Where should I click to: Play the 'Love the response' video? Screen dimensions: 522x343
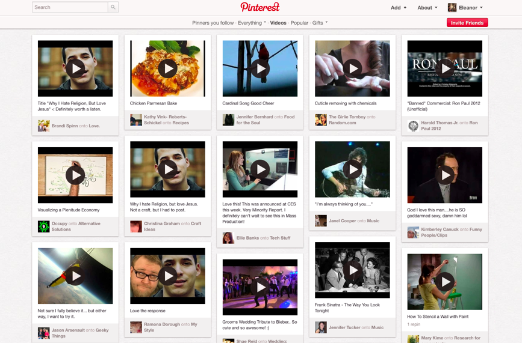(x=167, y=276)
